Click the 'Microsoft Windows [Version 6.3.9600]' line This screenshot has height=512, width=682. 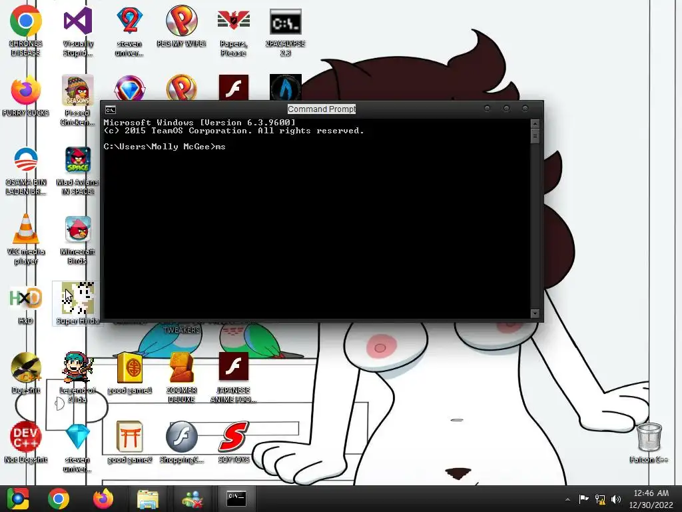199,123
